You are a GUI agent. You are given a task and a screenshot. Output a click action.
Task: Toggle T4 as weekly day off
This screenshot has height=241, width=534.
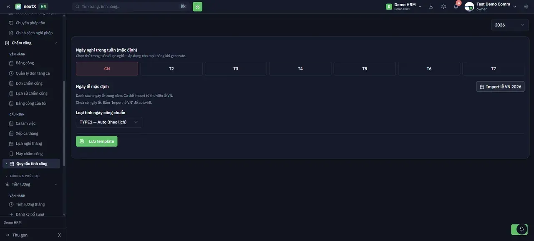point(300,69)
